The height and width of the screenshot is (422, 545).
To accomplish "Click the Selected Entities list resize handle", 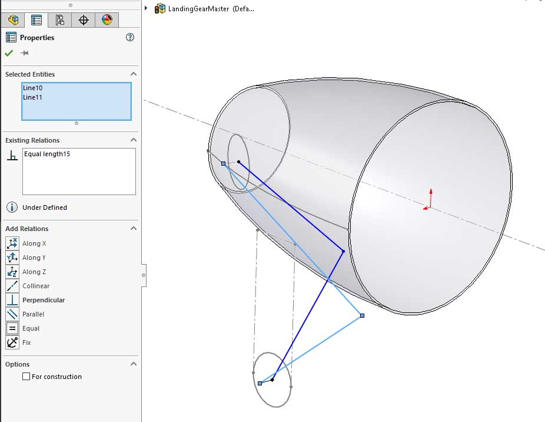I will point(77,123).
